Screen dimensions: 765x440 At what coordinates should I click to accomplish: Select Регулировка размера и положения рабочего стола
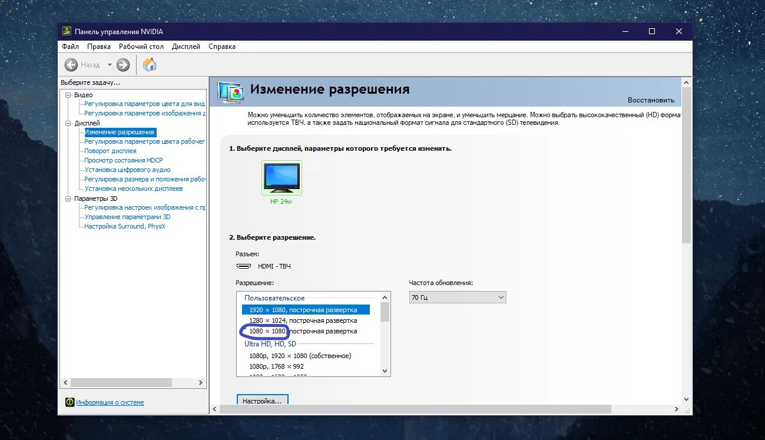145,179
